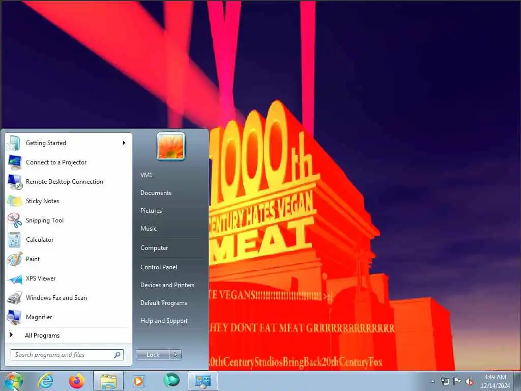This screenshot has width=521, height=391.
Task: Launch Firefox from the taskbar
Action: click(76, 381)
